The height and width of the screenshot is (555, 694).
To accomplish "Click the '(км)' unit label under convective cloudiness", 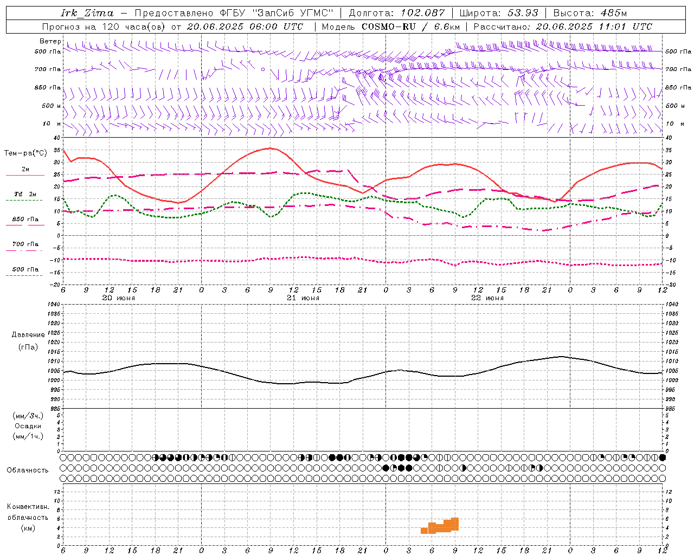I will click(28, 528).
